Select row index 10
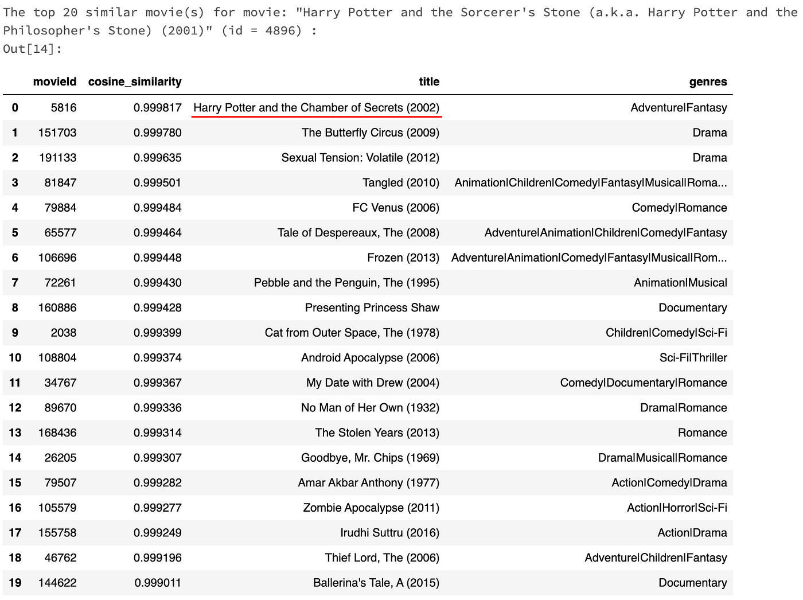This screenshot has height=600, width=803. pos(15,358)
